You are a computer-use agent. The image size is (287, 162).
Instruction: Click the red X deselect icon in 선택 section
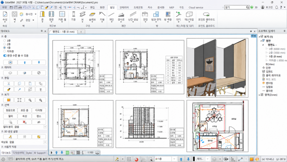25,122
